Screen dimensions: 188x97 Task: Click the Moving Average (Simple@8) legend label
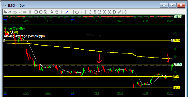24,36
